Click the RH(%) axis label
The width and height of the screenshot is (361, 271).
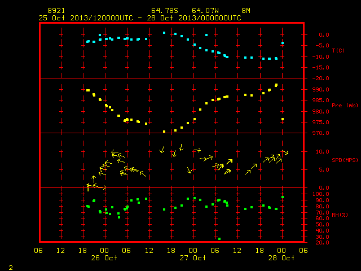tap(340, 215)
